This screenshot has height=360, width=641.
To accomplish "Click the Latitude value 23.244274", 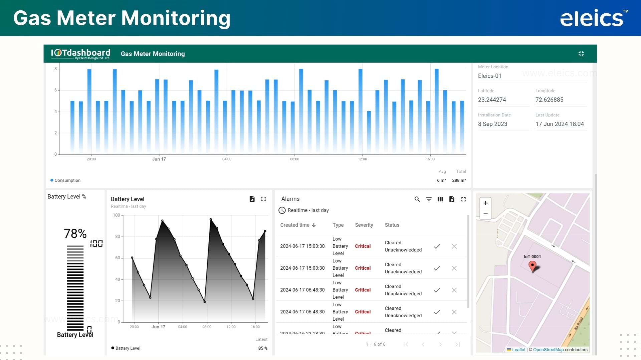I will click(492, 100).
